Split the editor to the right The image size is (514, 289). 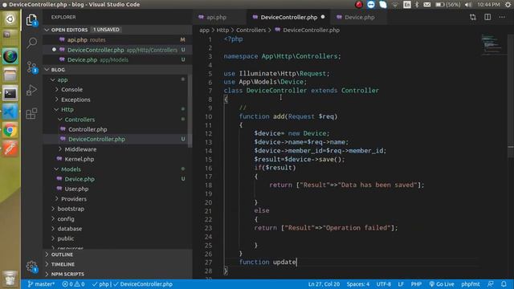487,17
